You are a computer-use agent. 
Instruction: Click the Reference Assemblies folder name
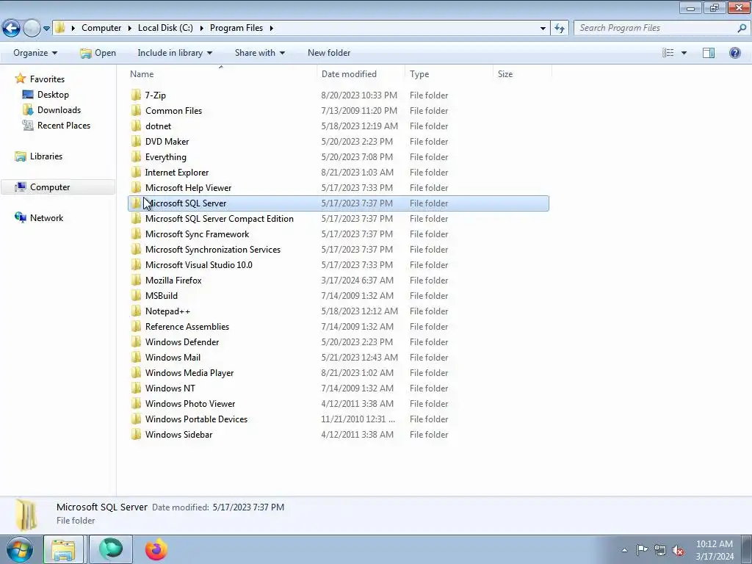[187, 327]
